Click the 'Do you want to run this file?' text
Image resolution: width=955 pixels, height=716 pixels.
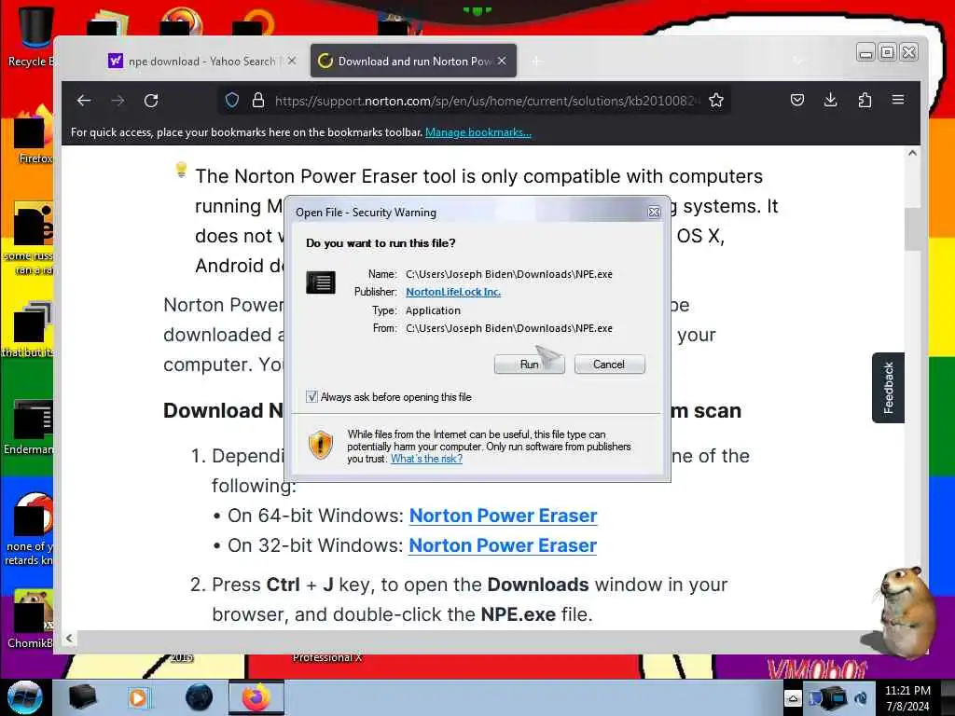(381, 243)
